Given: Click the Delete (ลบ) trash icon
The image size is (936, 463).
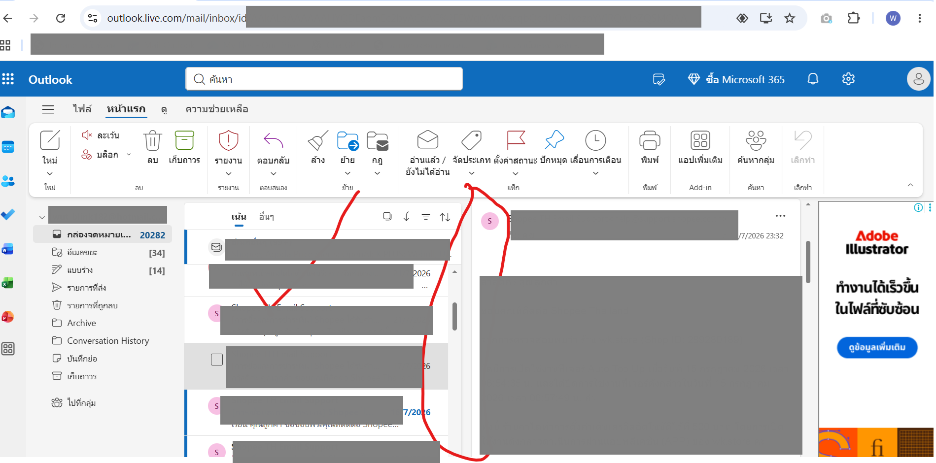Looking at the screenshot, I should click(152, 140).
